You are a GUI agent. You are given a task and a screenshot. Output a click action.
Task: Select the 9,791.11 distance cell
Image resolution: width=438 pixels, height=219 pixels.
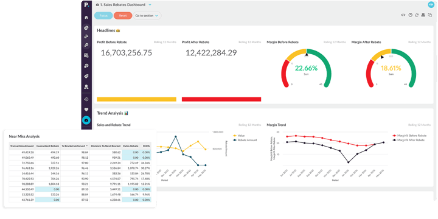106,184
